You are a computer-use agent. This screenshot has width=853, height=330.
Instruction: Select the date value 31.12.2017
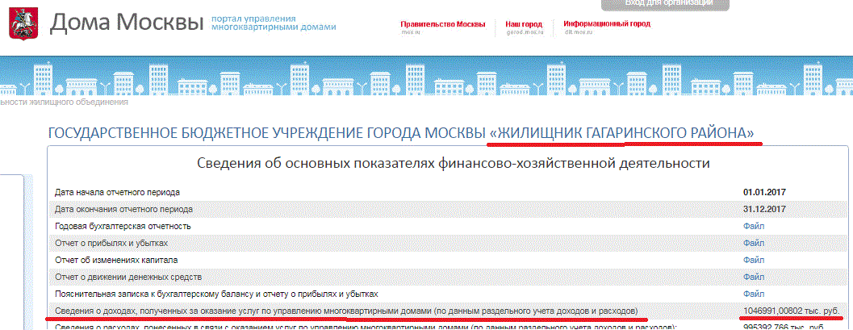pyautogui.click(x=765, y=209)
